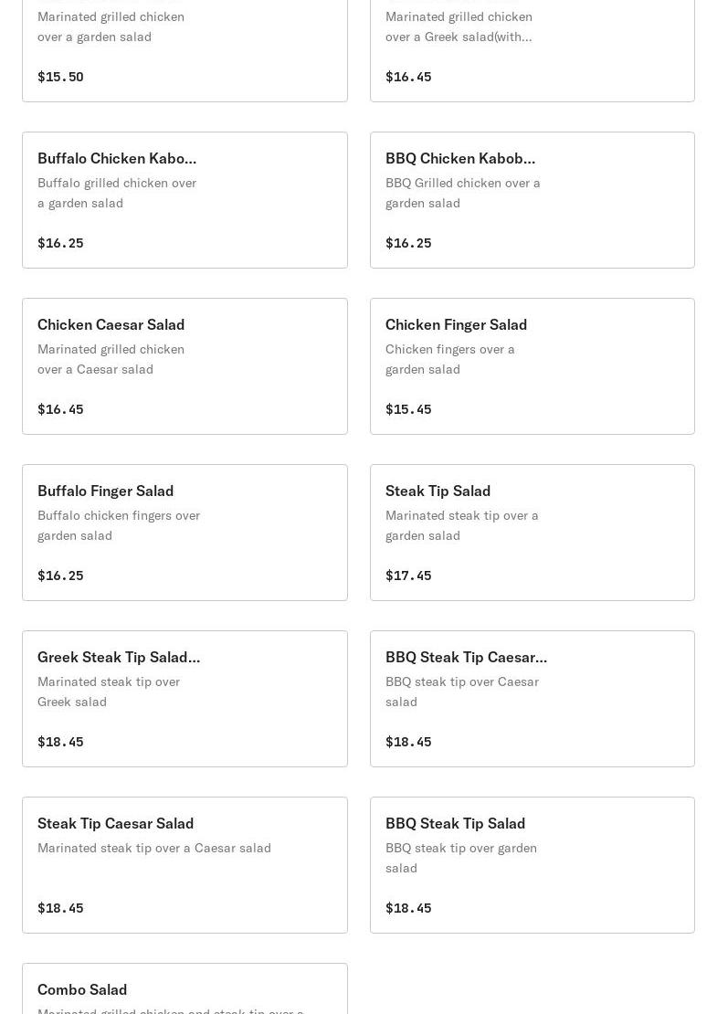Click the Combo Salad menu item
The height and width of the screenshot is (1014, 717).
(x=185, y=989)
